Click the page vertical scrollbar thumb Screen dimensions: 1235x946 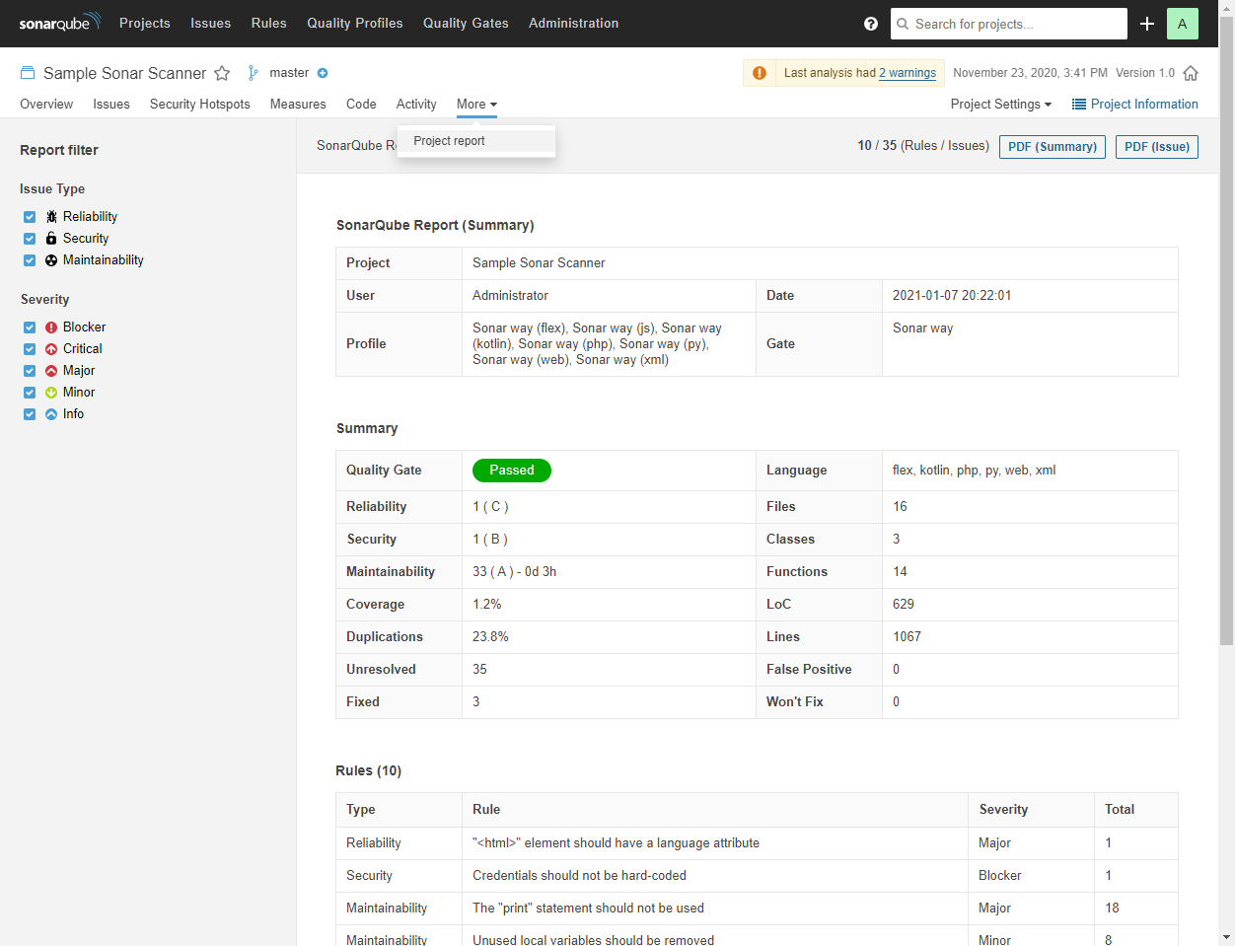tap(1226, 331)
